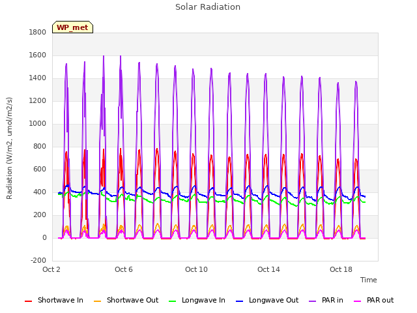417x313 pixels.
Task: Click the purple PAR in legend swatch
Action: click(313, 301)
